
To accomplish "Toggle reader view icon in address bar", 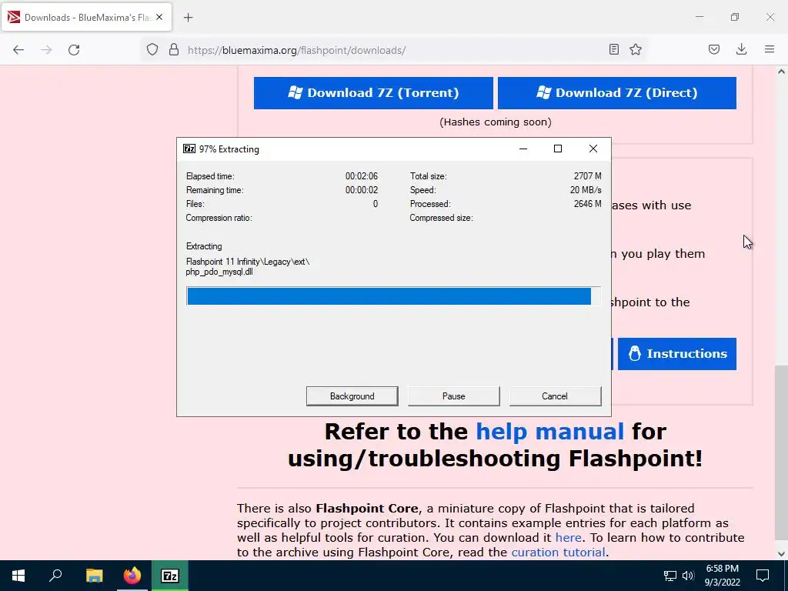I will click(613, 49).
